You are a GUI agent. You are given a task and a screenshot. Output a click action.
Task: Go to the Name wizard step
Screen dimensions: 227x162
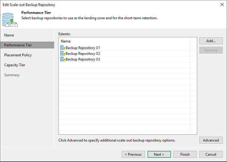pos(9,35)
